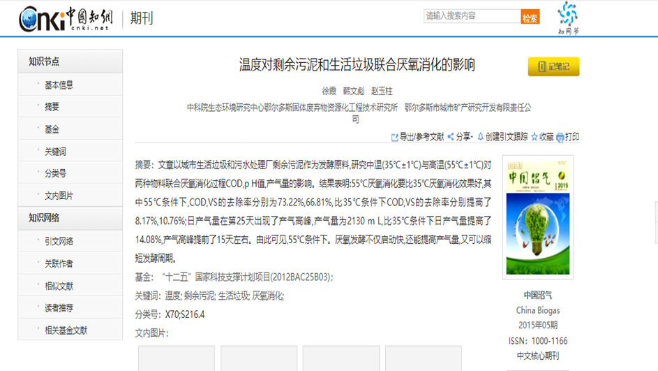This screenshot has height=371, width=658.
Task: Open the 知网节 icon at top right
Action: pyautogui.click(x=568, y=18)
